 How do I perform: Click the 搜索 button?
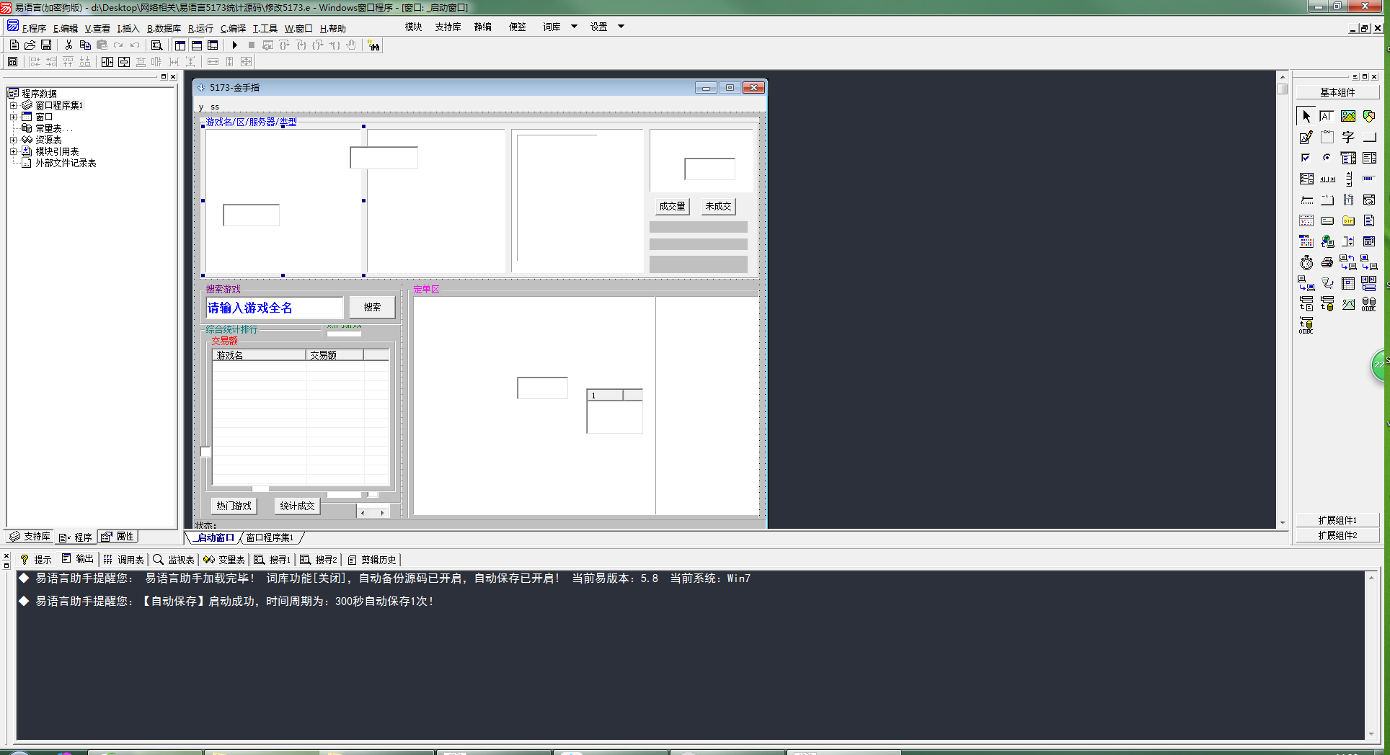372,307
